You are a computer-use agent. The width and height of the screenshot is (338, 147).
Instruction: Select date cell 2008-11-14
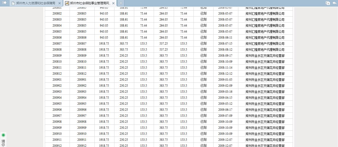tap(225, 68)
